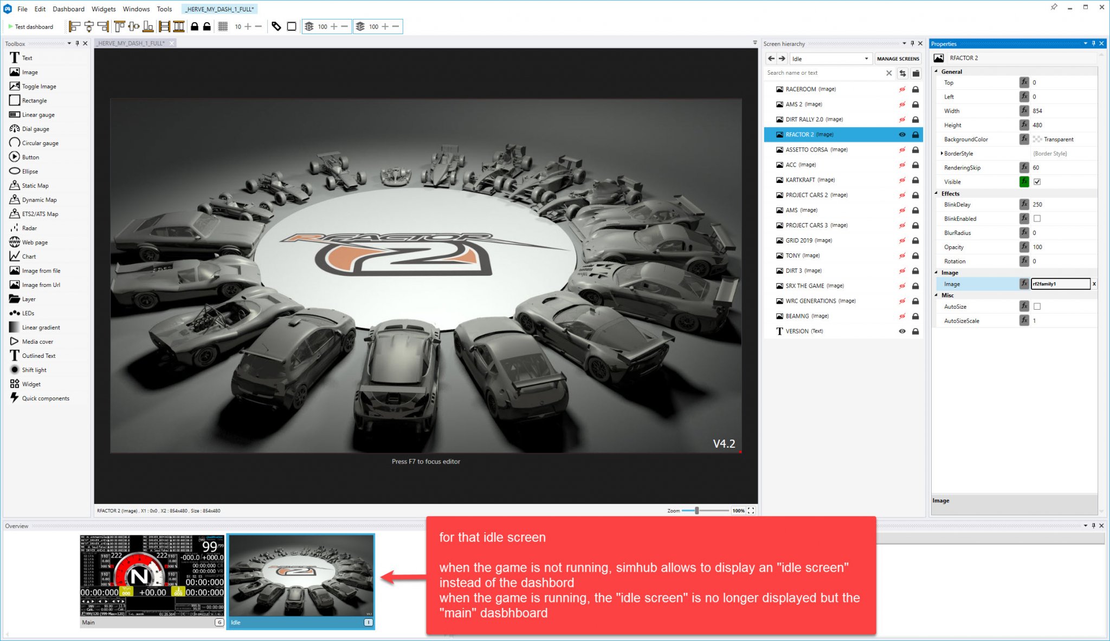The image size is (1110, 641).
Task: Choose the Dynamic Map tool
Action: point(33,200)
